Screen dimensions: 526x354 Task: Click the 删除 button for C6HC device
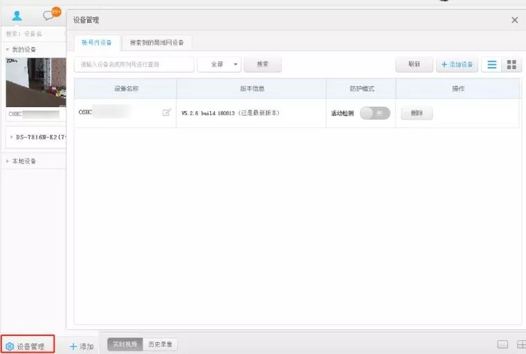click(x=417, y=113)
